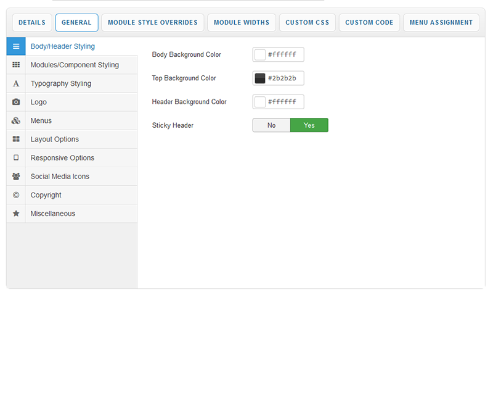Click the camera icon next to Logo
The image size is (493, 416).
[x=16, y=102]
